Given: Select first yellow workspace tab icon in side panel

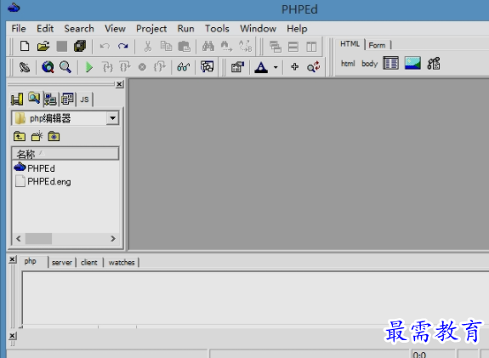Looking at the screenshot, I should 17,99.
